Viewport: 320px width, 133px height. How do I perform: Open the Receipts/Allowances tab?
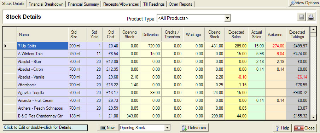(x=121, y=4)
